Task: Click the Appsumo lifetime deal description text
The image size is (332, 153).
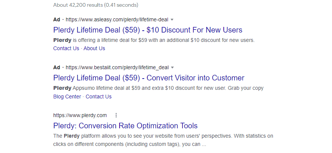Action: [159, 88]
